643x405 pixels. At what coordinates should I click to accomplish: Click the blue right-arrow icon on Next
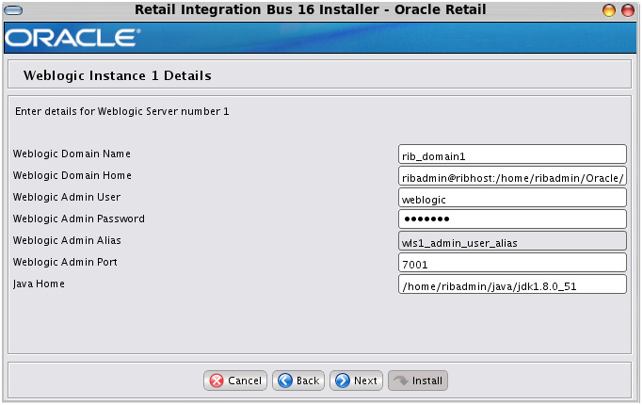pos(343,381)
